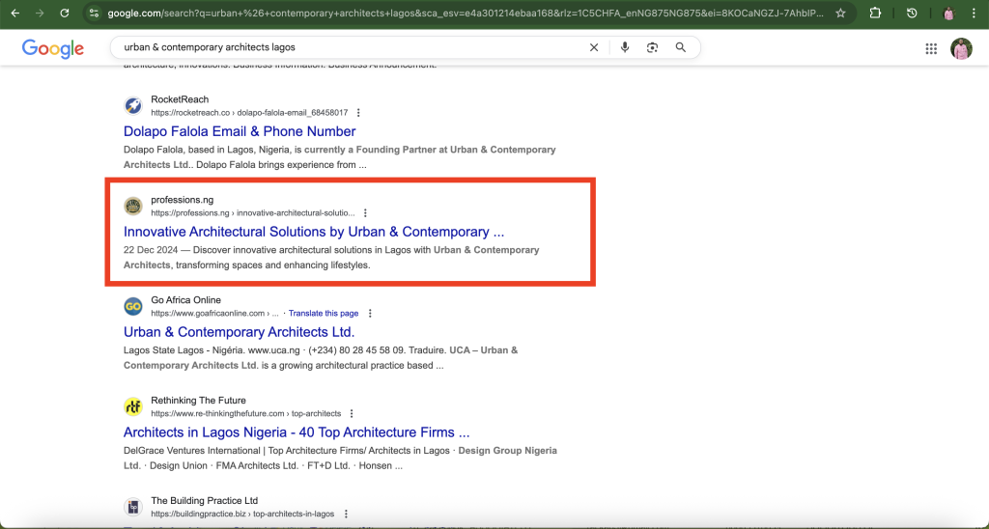
Task: Open Innovative Architectural Solutions result link
Action: pos(314,232)
